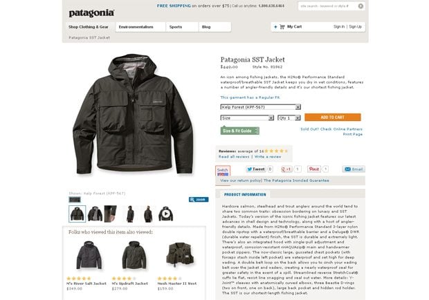Play the product video thumbnail
429x300 pixels.
(166, 214)
